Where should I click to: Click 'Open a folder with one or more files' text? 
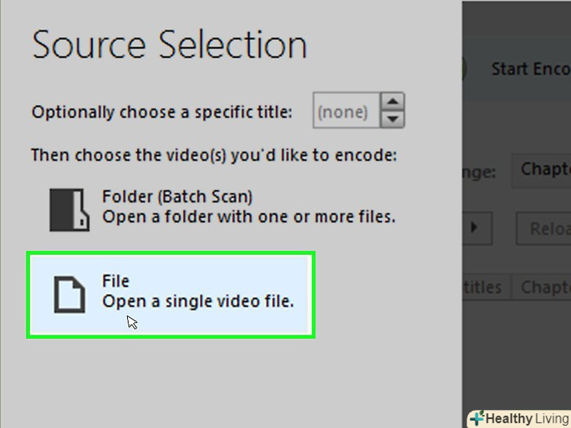[249, 216]
